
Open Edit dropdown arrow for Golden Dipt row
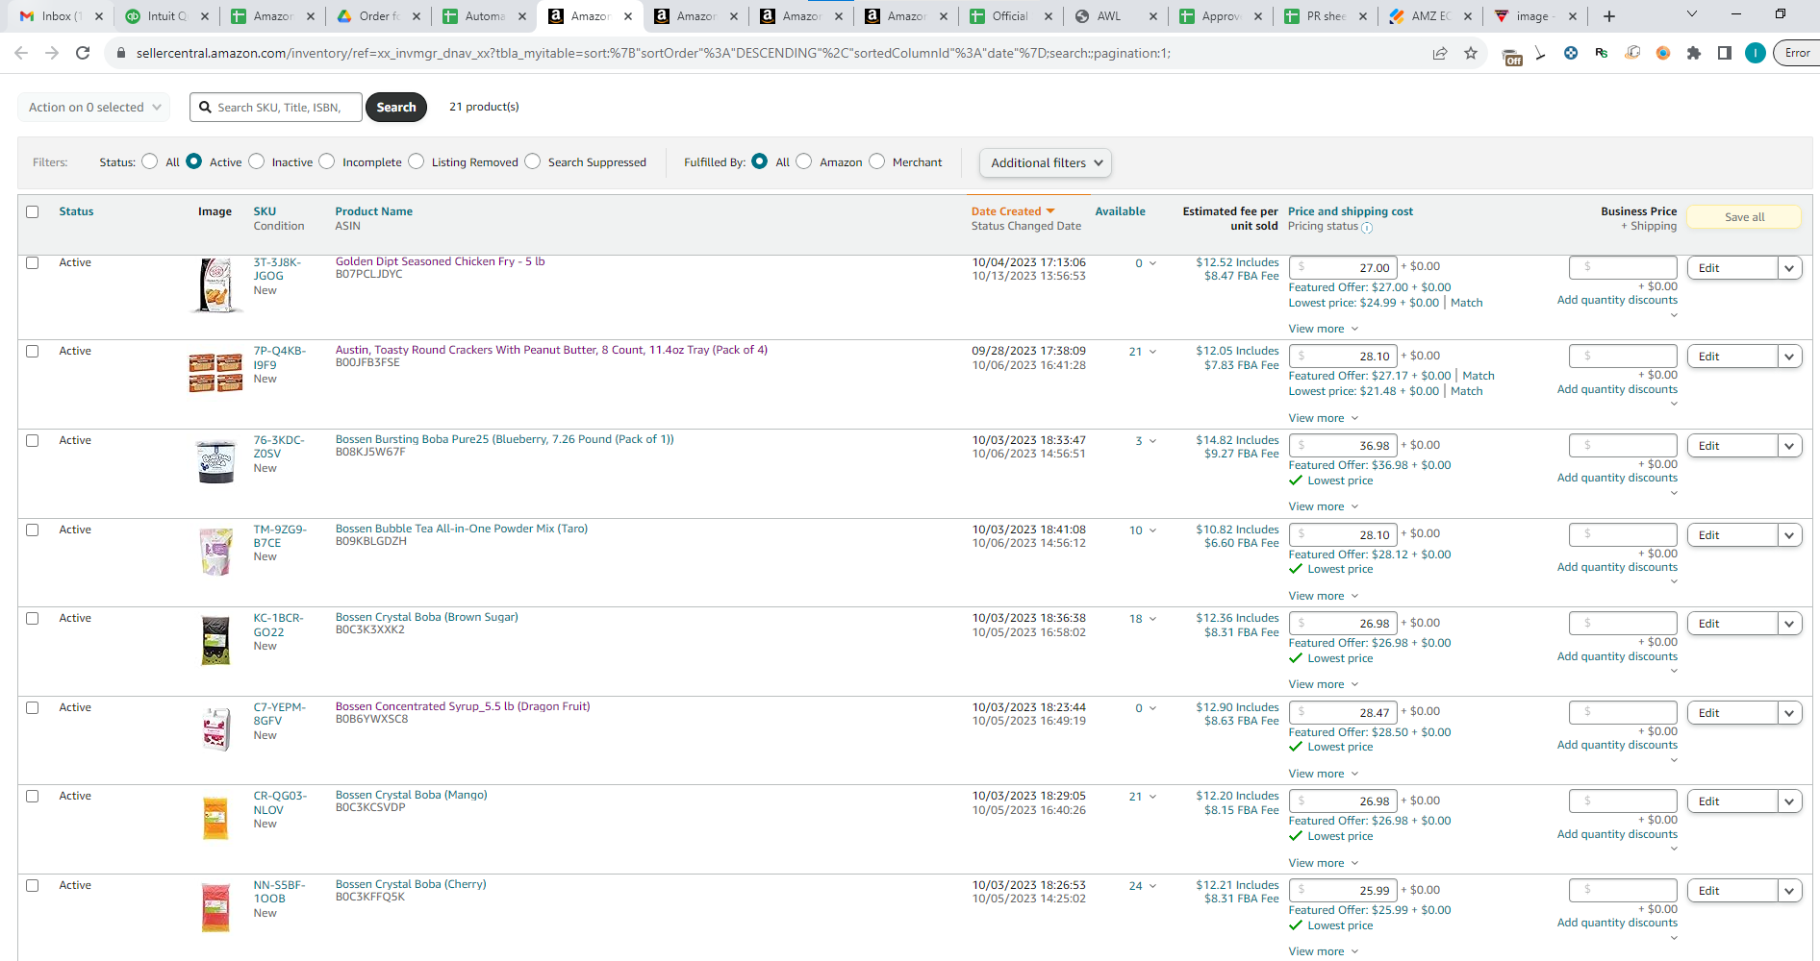coord(1789,268)
